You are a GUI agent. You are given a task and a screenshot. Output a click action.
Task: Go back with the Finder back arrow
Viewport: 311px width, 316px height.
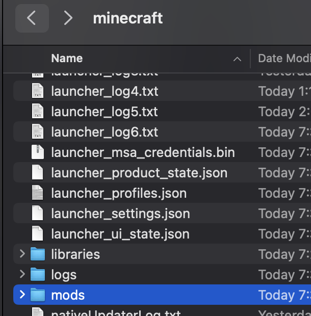point(32,18)
